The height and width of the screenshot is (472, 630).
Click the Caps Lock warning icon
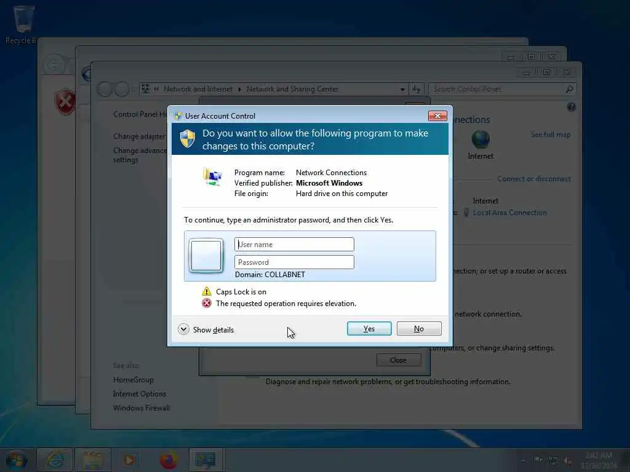(207, 291)
